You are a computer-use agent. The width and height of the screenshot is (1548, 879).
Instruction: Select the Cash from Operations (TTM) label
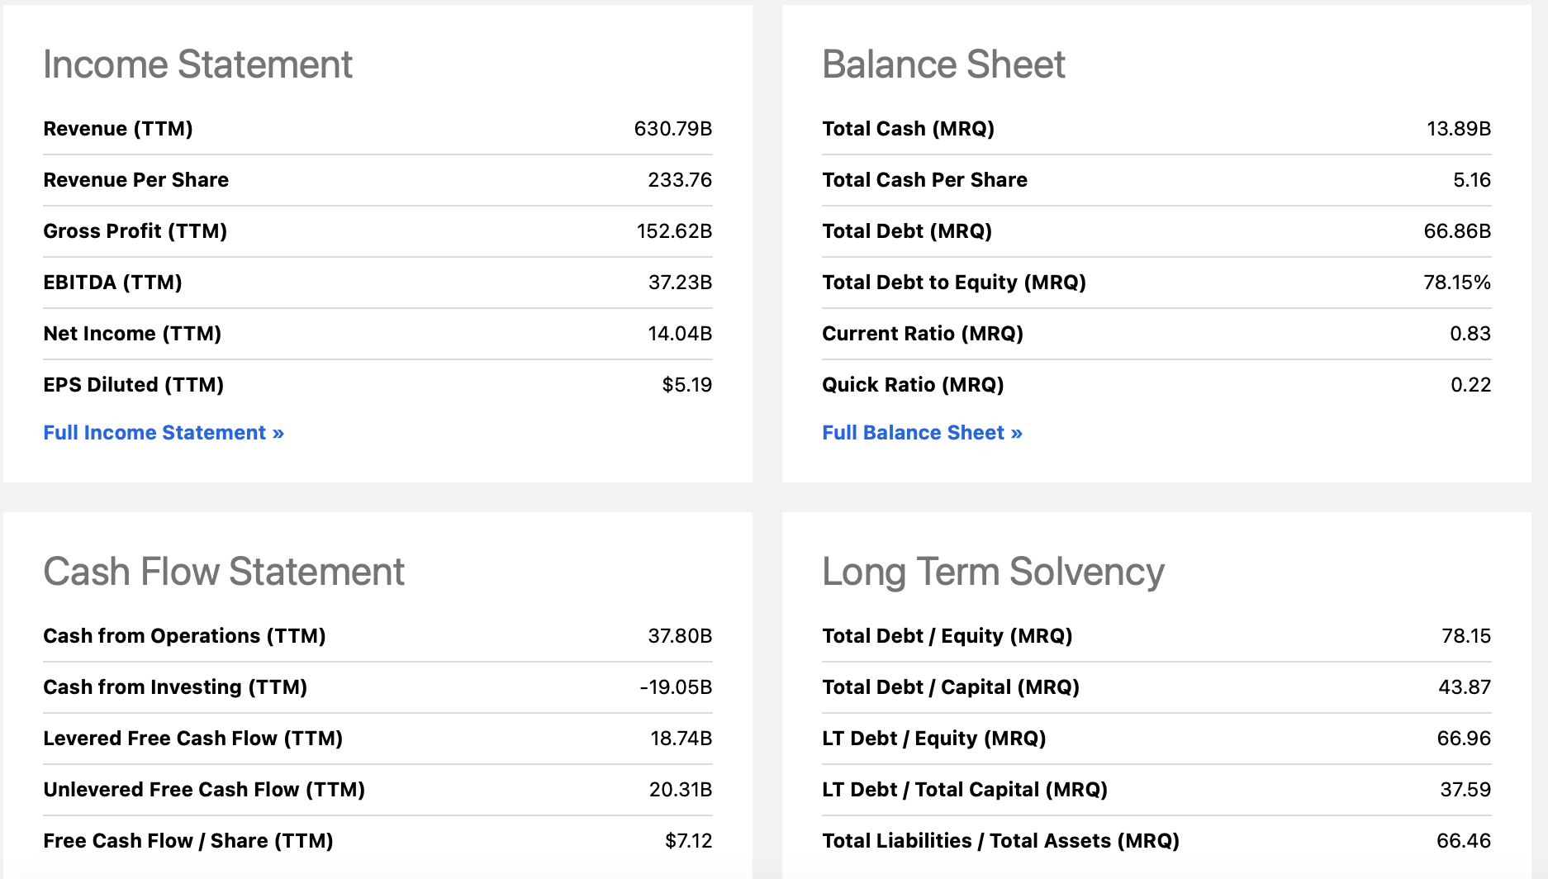tap(184, 636)
